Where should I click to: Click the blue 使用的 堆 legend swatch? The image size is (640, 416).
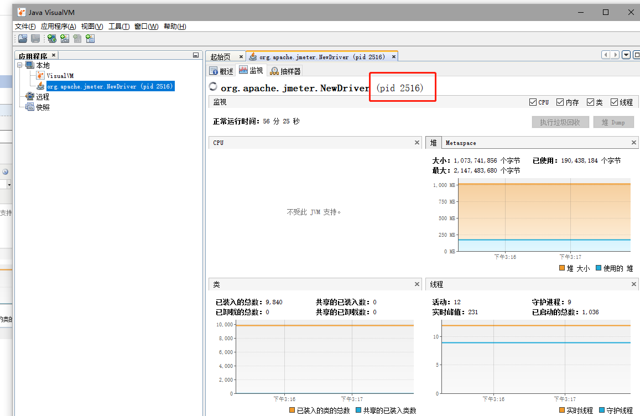(599, 268)
